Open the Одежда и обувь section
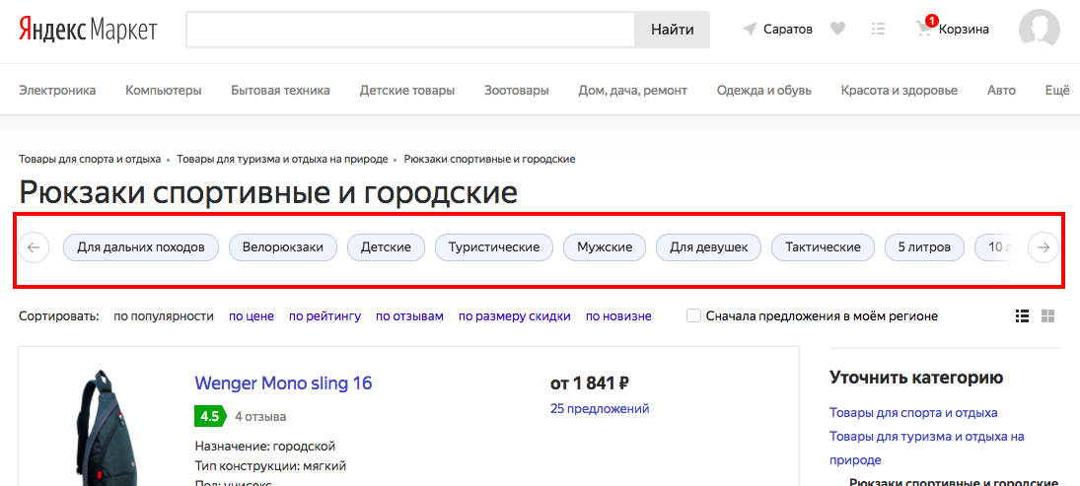The width and height of the screenshot is (1080, 486). point(763,91)
